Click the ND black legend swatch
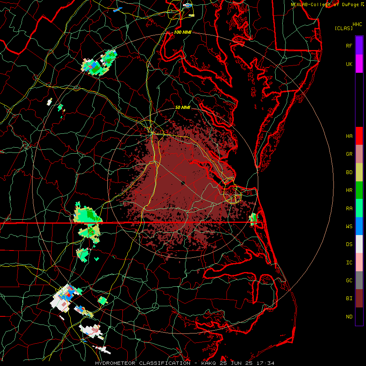Screen dimensions: 366x366 [x=359, y=316]
